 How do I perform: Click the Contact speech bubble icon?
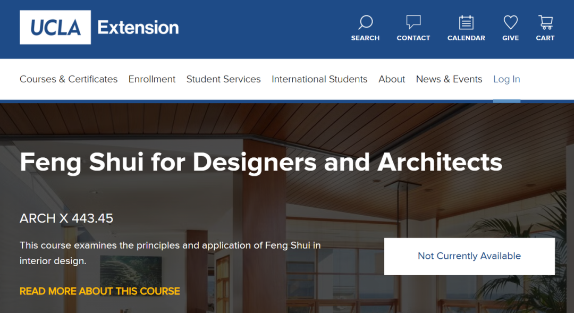[413, 23]
